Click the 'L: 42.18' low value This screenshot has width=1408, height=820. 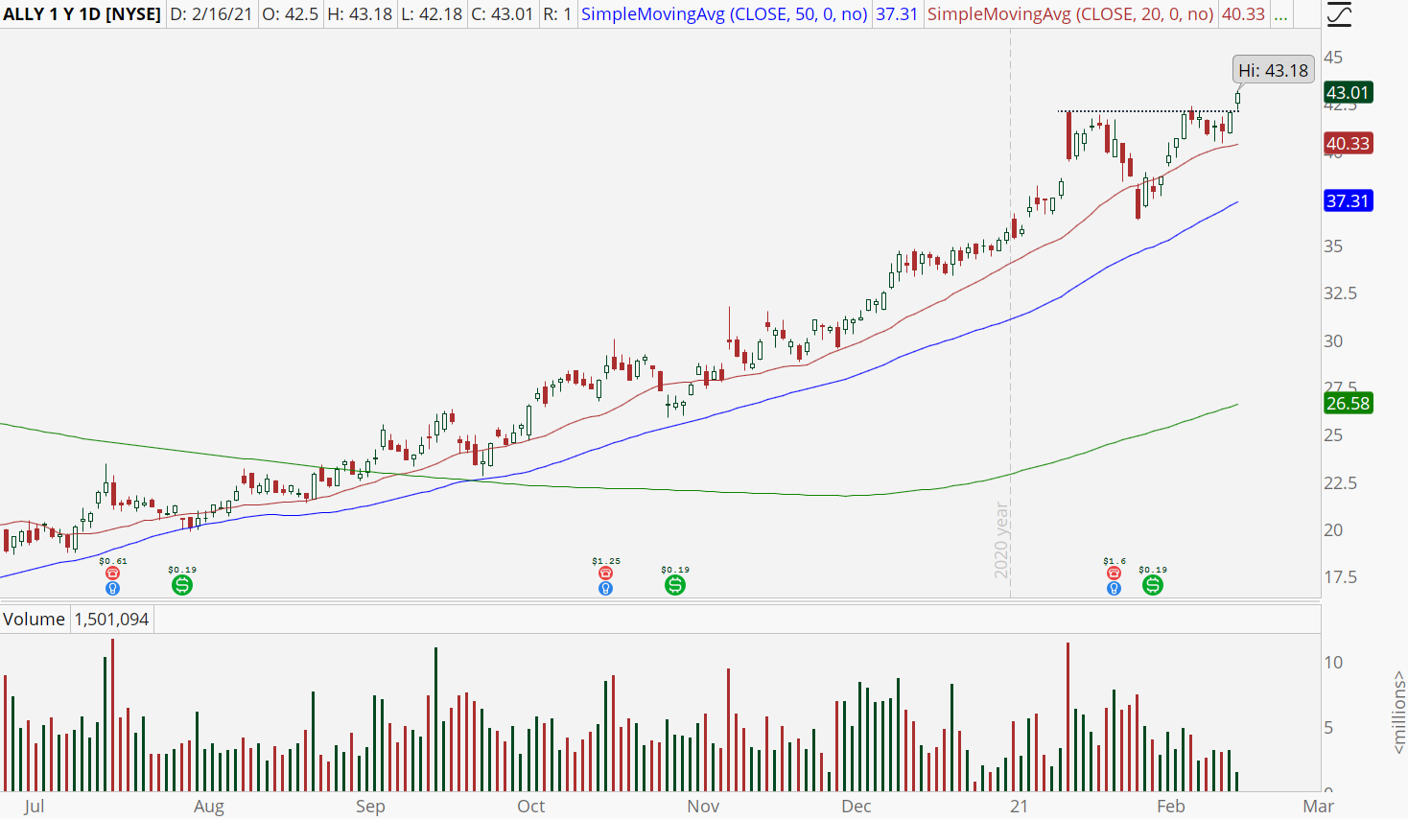432,14
